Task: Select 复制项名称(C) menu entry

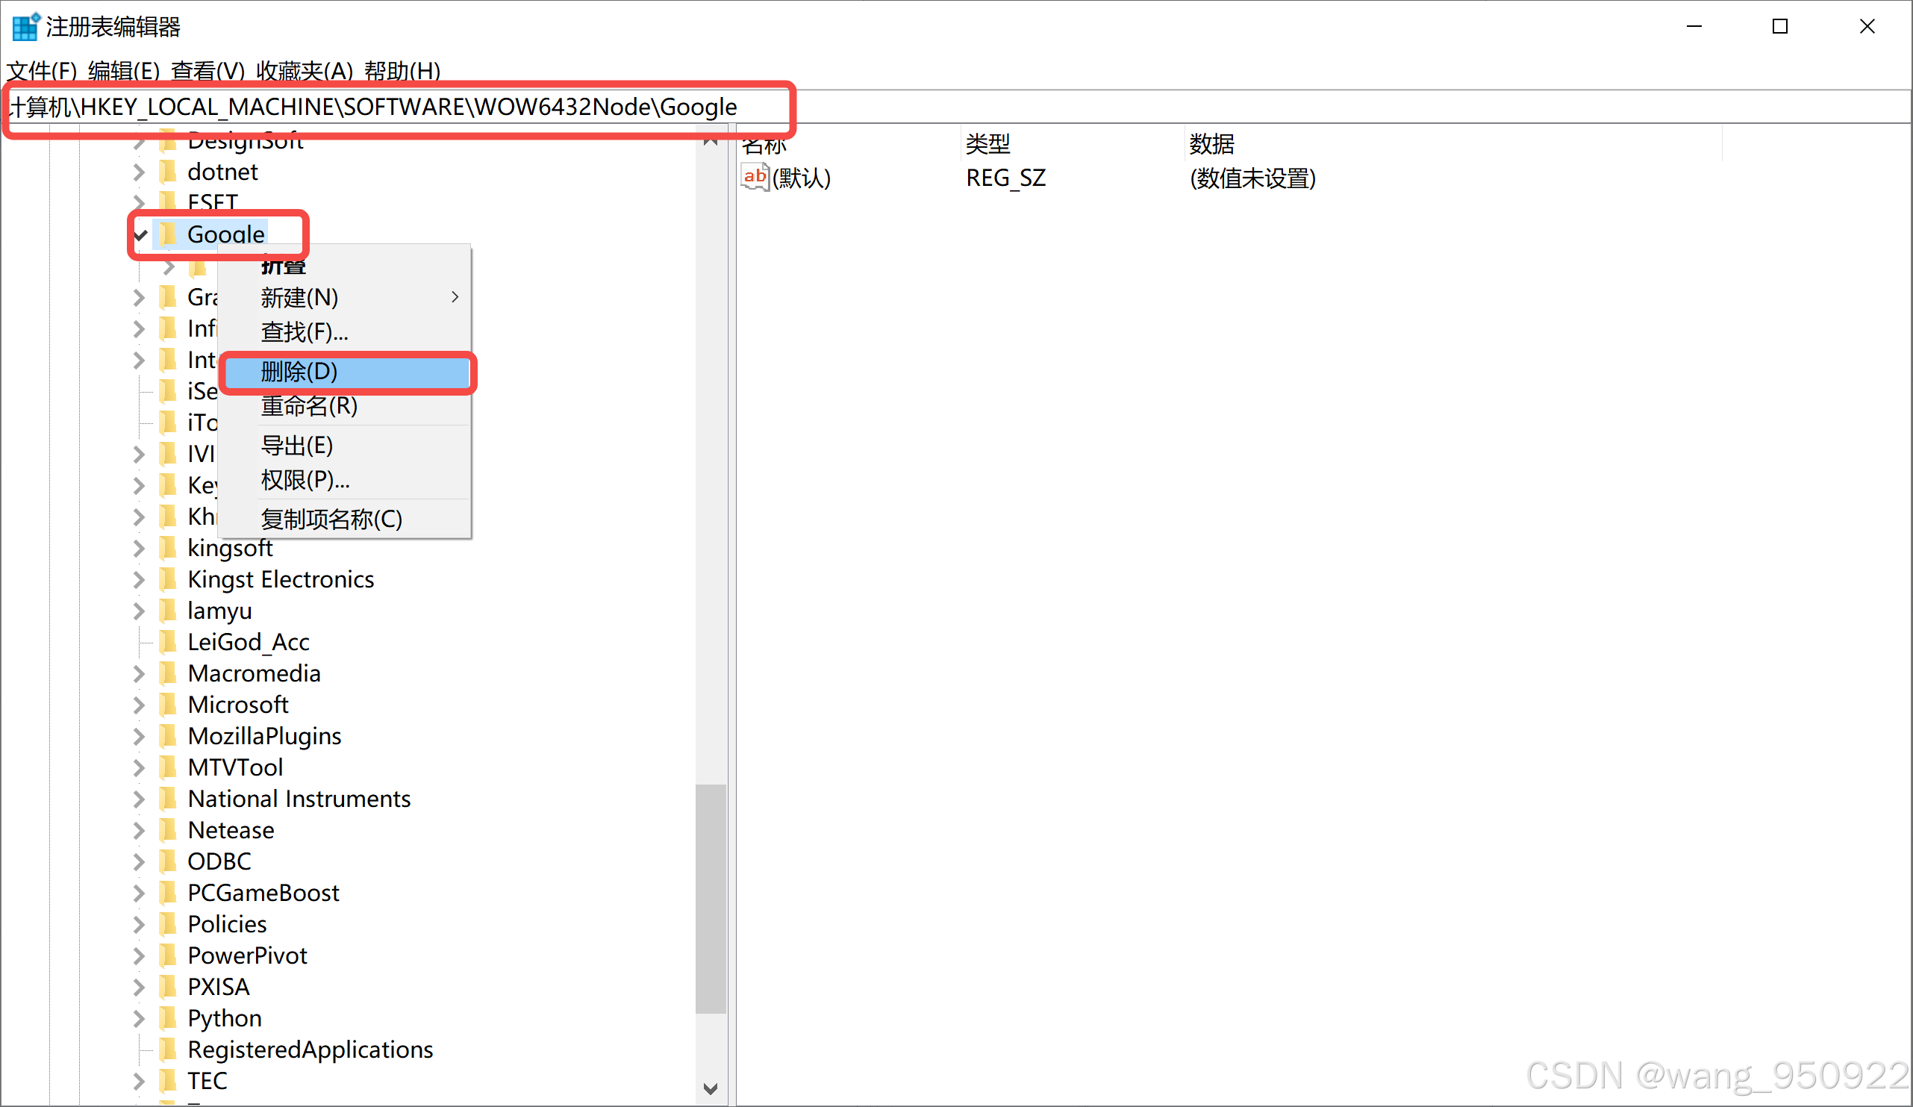Action: (x=331, y=519)
